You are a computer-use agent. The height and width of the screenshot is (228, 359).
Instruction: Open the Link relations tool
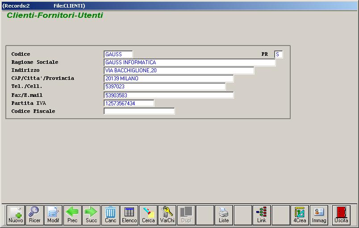tap(262, 215)
